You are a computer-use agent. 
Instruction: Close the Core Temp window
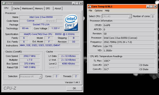pos(155,7)
